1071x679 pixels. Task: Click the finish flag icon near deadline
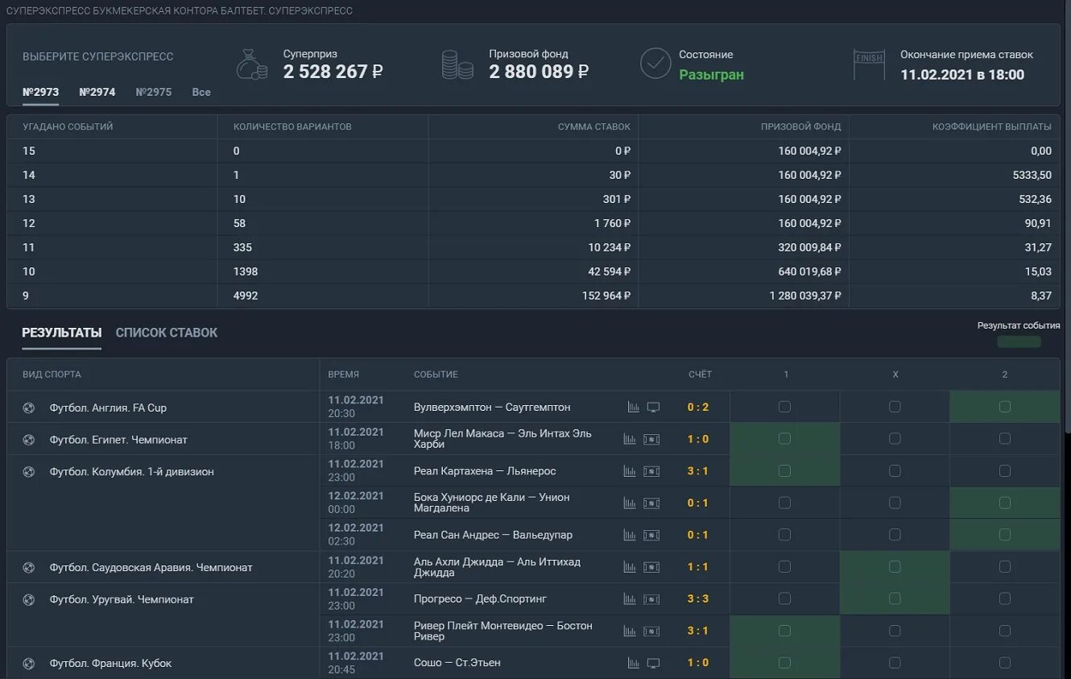click(x=869, y=64)
